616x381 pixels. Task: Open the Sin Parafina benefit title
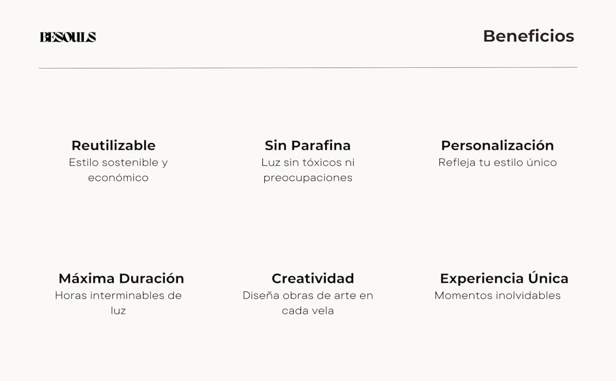[307, 145]
